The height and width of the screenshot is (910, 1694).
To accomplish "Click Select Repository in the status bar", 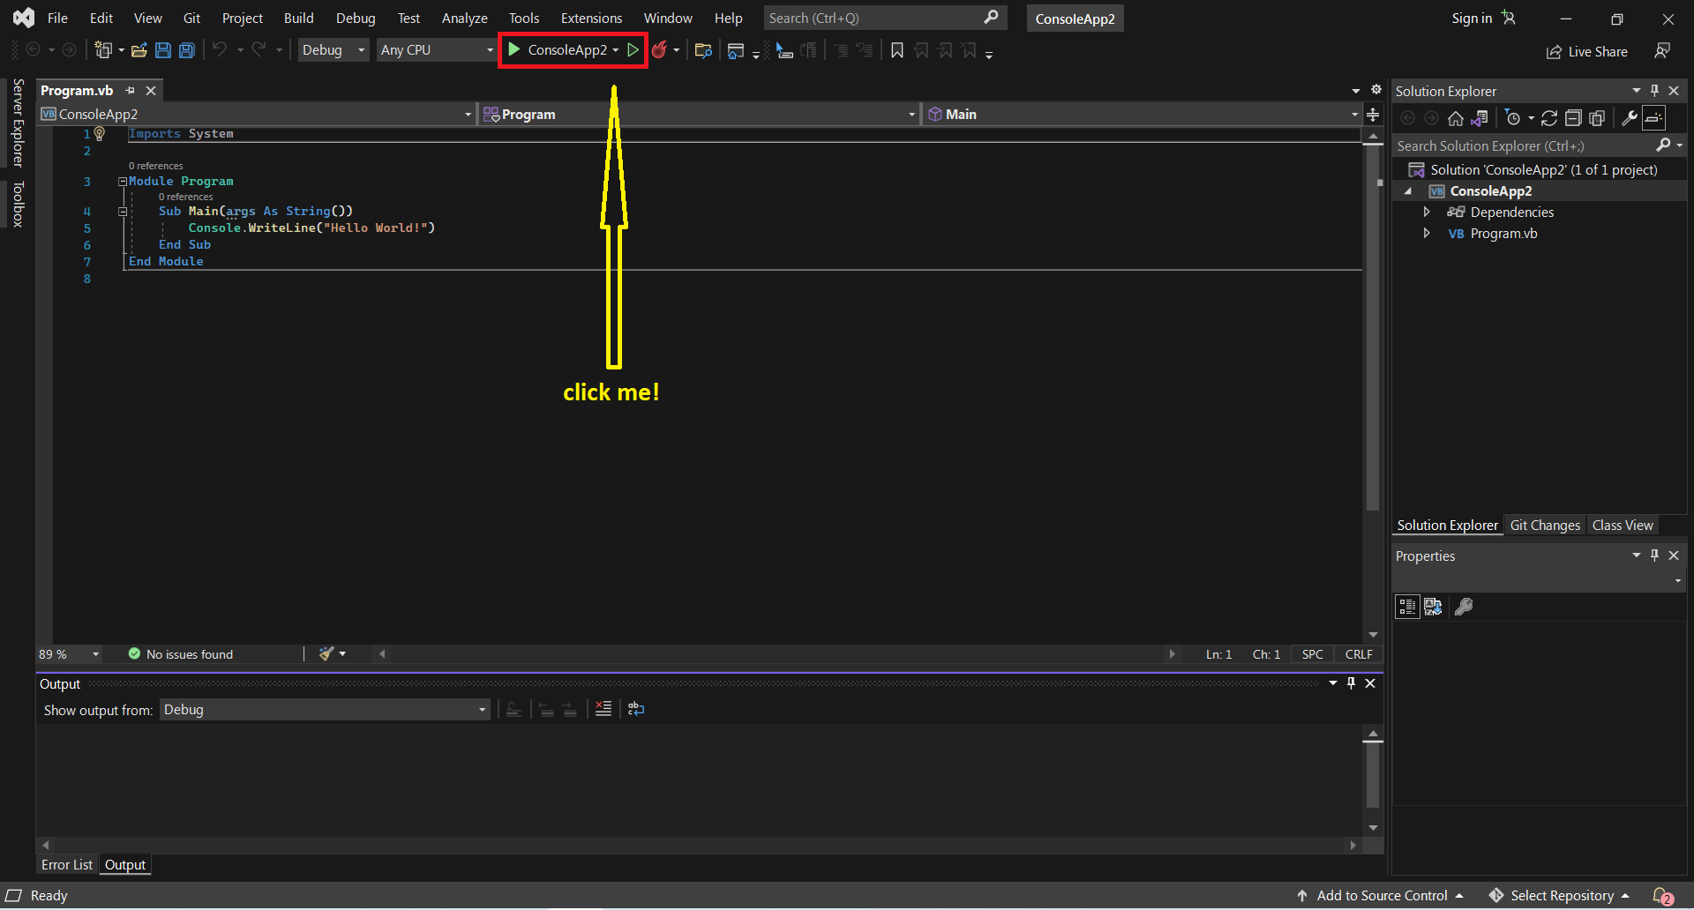I will (1560, 896).
